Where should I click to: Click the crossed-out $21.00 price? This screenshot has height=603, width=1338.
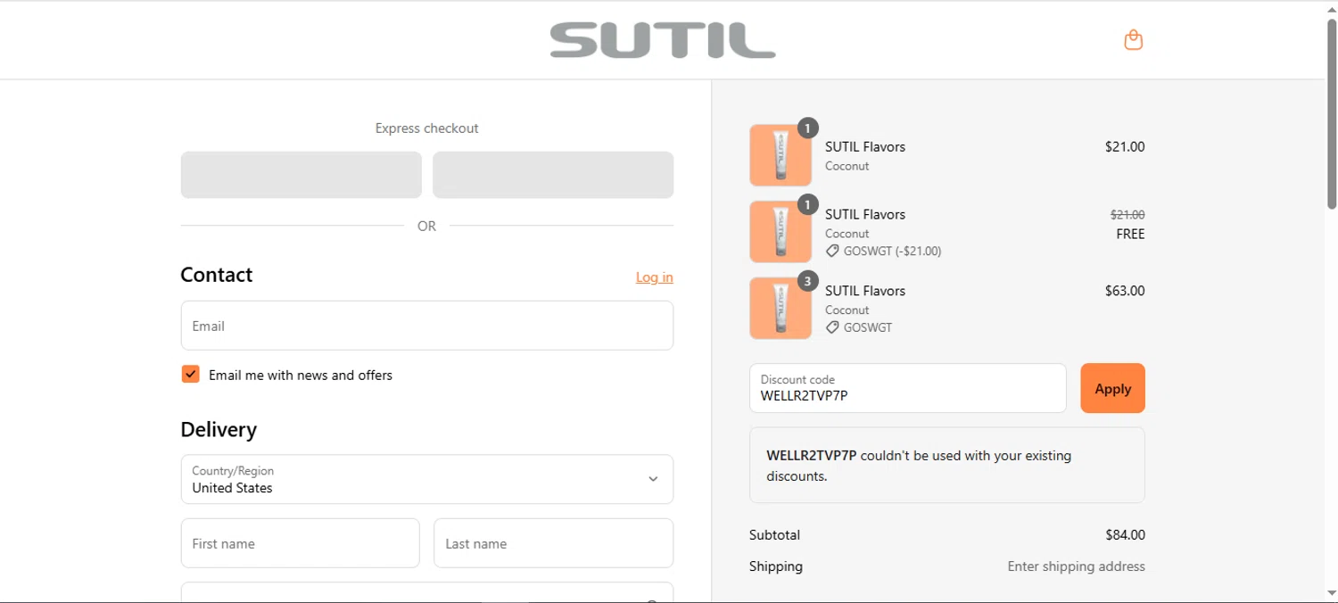(1127, 215)
